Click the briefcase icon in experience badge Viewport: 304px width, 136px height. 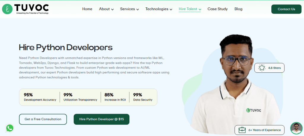coord(242,130)
